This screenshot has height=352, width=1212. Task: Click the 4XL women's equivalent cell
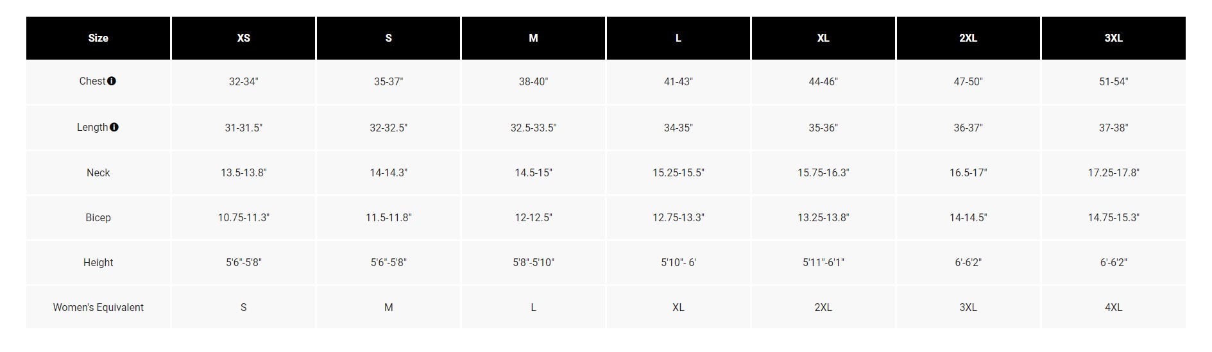tap(1113, 308)
